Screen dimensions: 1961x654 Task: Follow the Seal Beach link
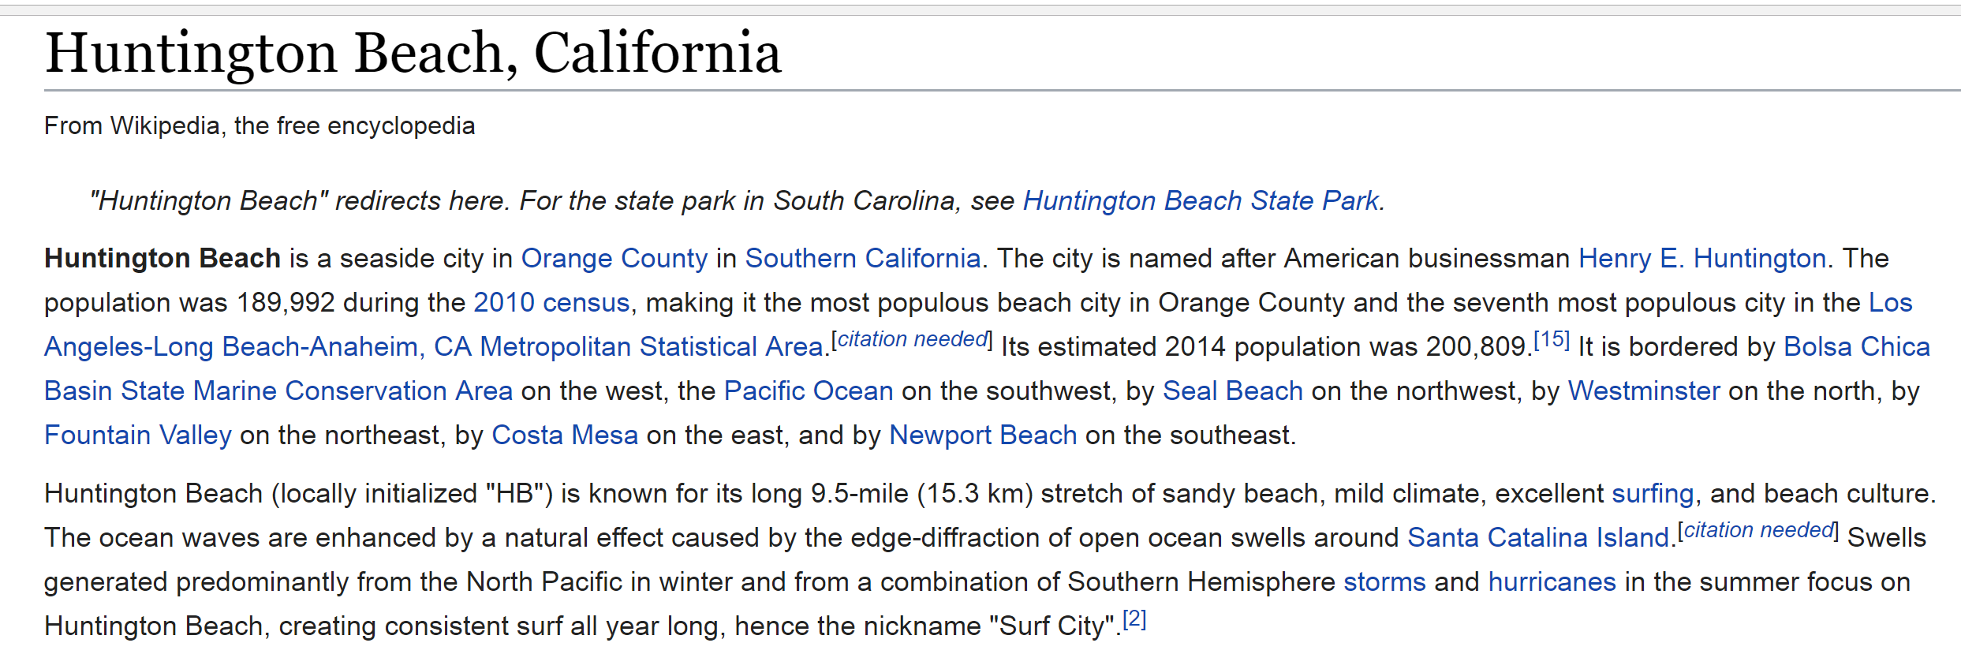pyautogui.click(x=1232, y=391)
